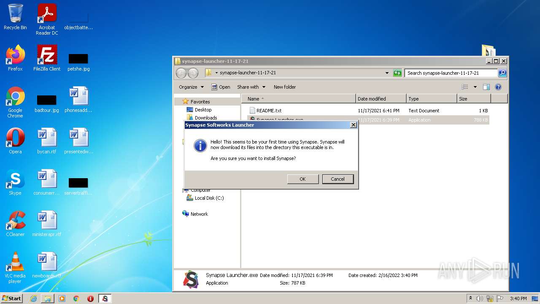This screenshot has width=540, height=304.
Task: Launch Google Chrome desktop shortcut
Action: (x=15, y=102)
